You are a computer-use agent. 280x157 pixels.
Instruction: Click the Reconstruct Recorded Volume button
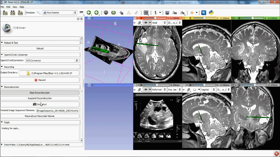pyautogui.click(x=40, y=116)
